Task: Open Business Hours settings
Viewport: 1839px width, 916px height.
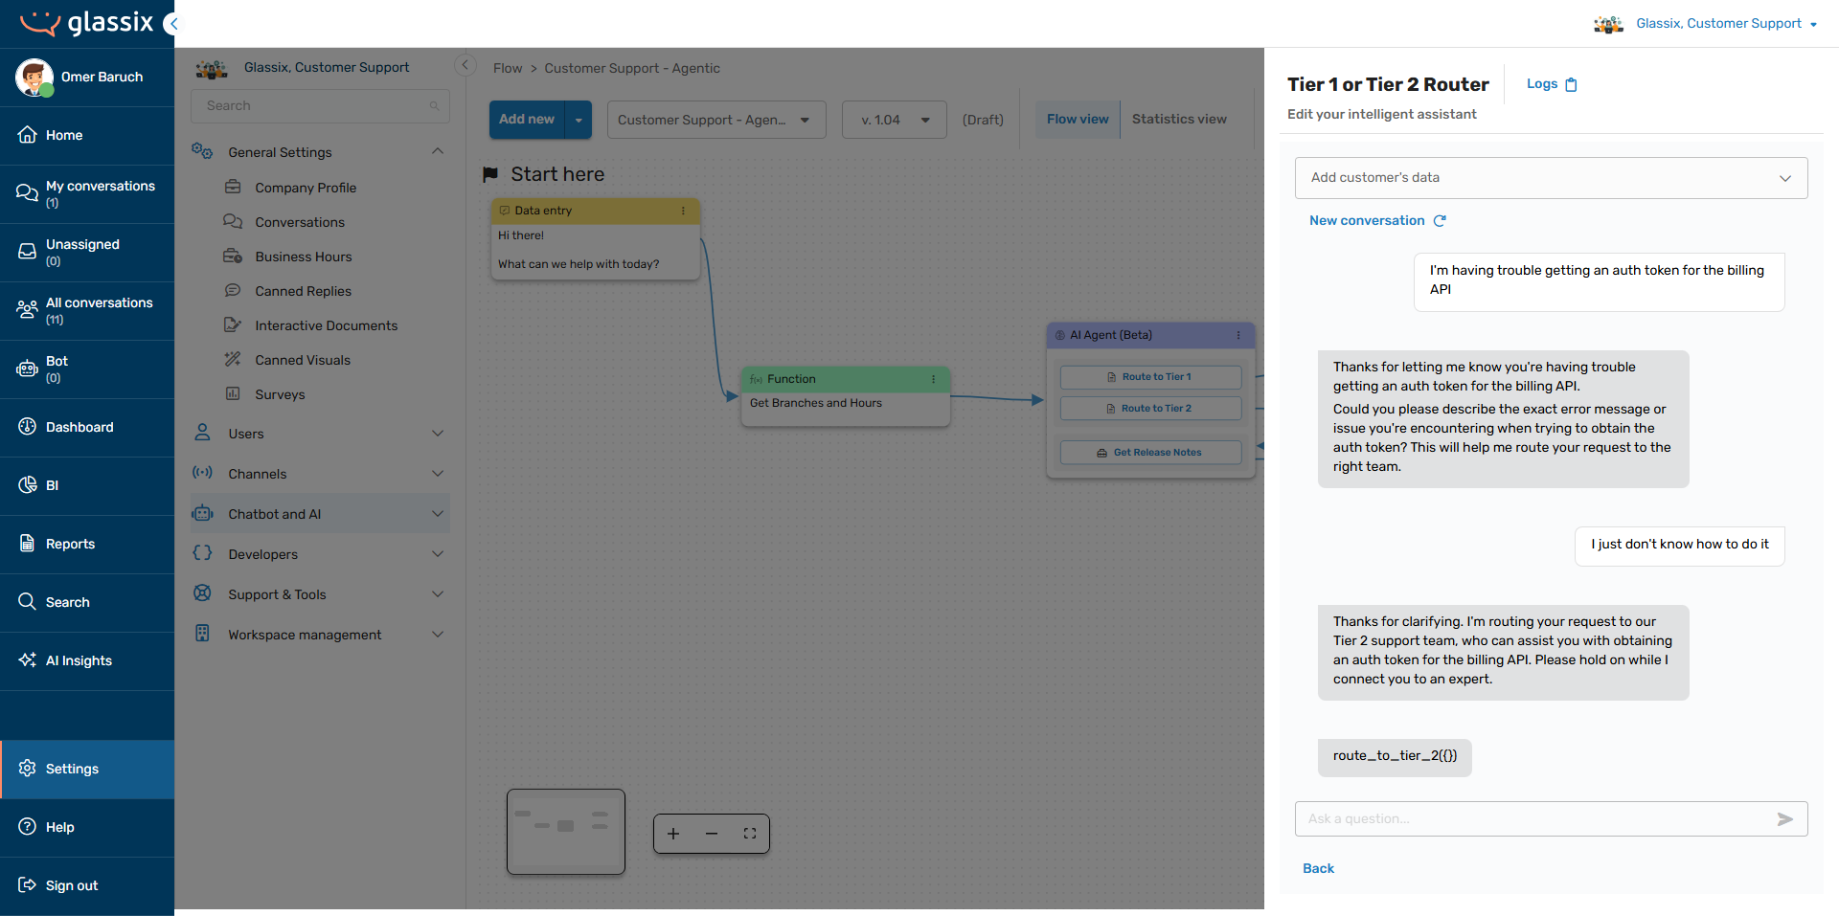Action: 304,257
